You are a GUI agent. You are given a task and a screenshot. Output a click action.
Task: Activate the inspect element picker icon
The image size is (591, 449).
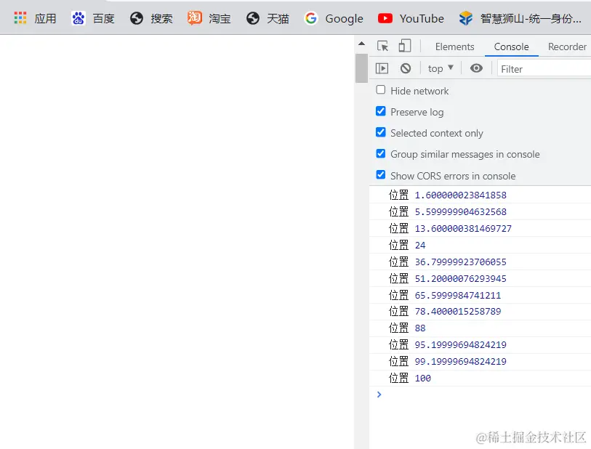(382, 46)
